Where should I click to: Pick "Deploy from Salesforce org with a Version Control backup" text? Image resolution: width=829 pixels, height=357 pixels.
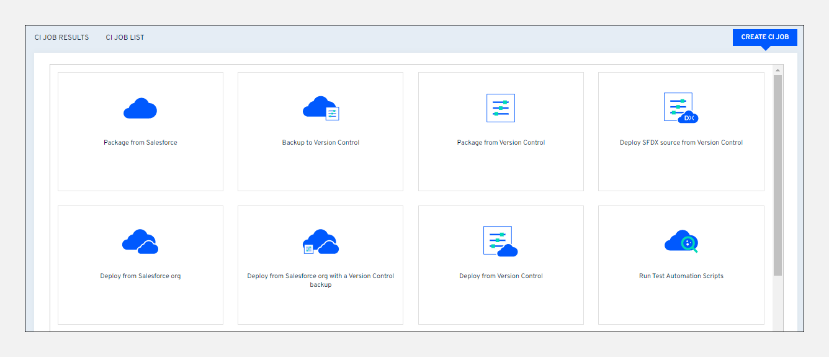pos(321,280)
